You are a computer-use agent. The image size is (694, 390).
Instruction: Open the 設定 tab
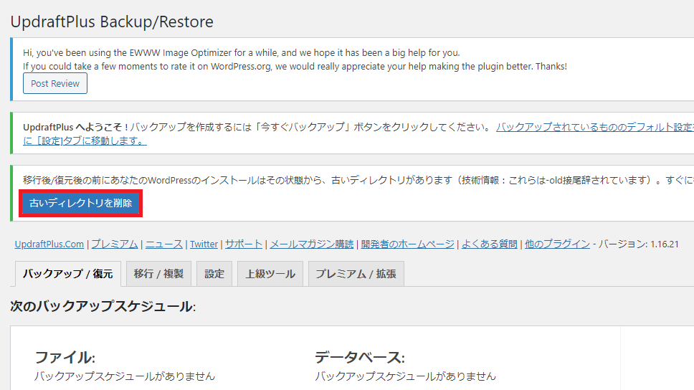pyautogui.click(x=214, y=274)
